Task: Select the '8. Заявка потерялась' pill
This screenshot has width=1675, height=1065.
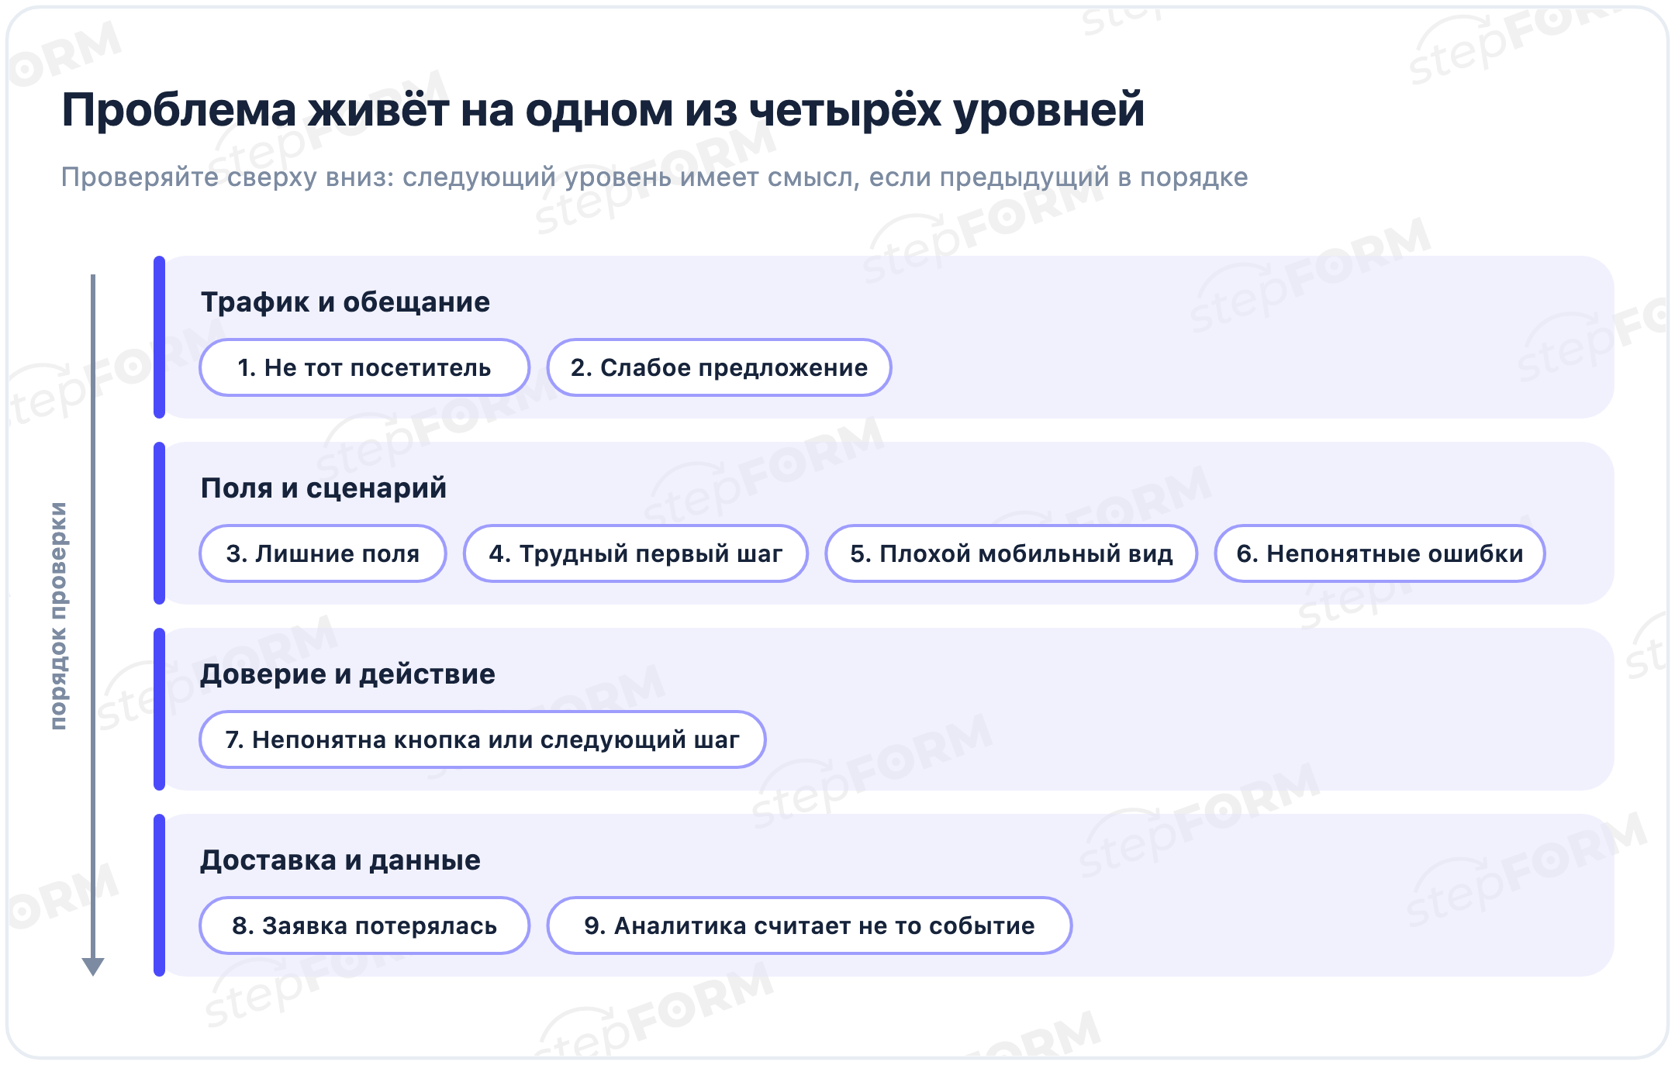Action: pos(364,925)
